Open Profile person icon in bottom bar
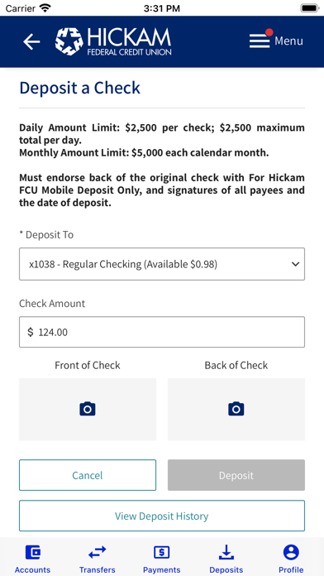The image size is (324, 576). pyautogui.click(x=291, y=552)
